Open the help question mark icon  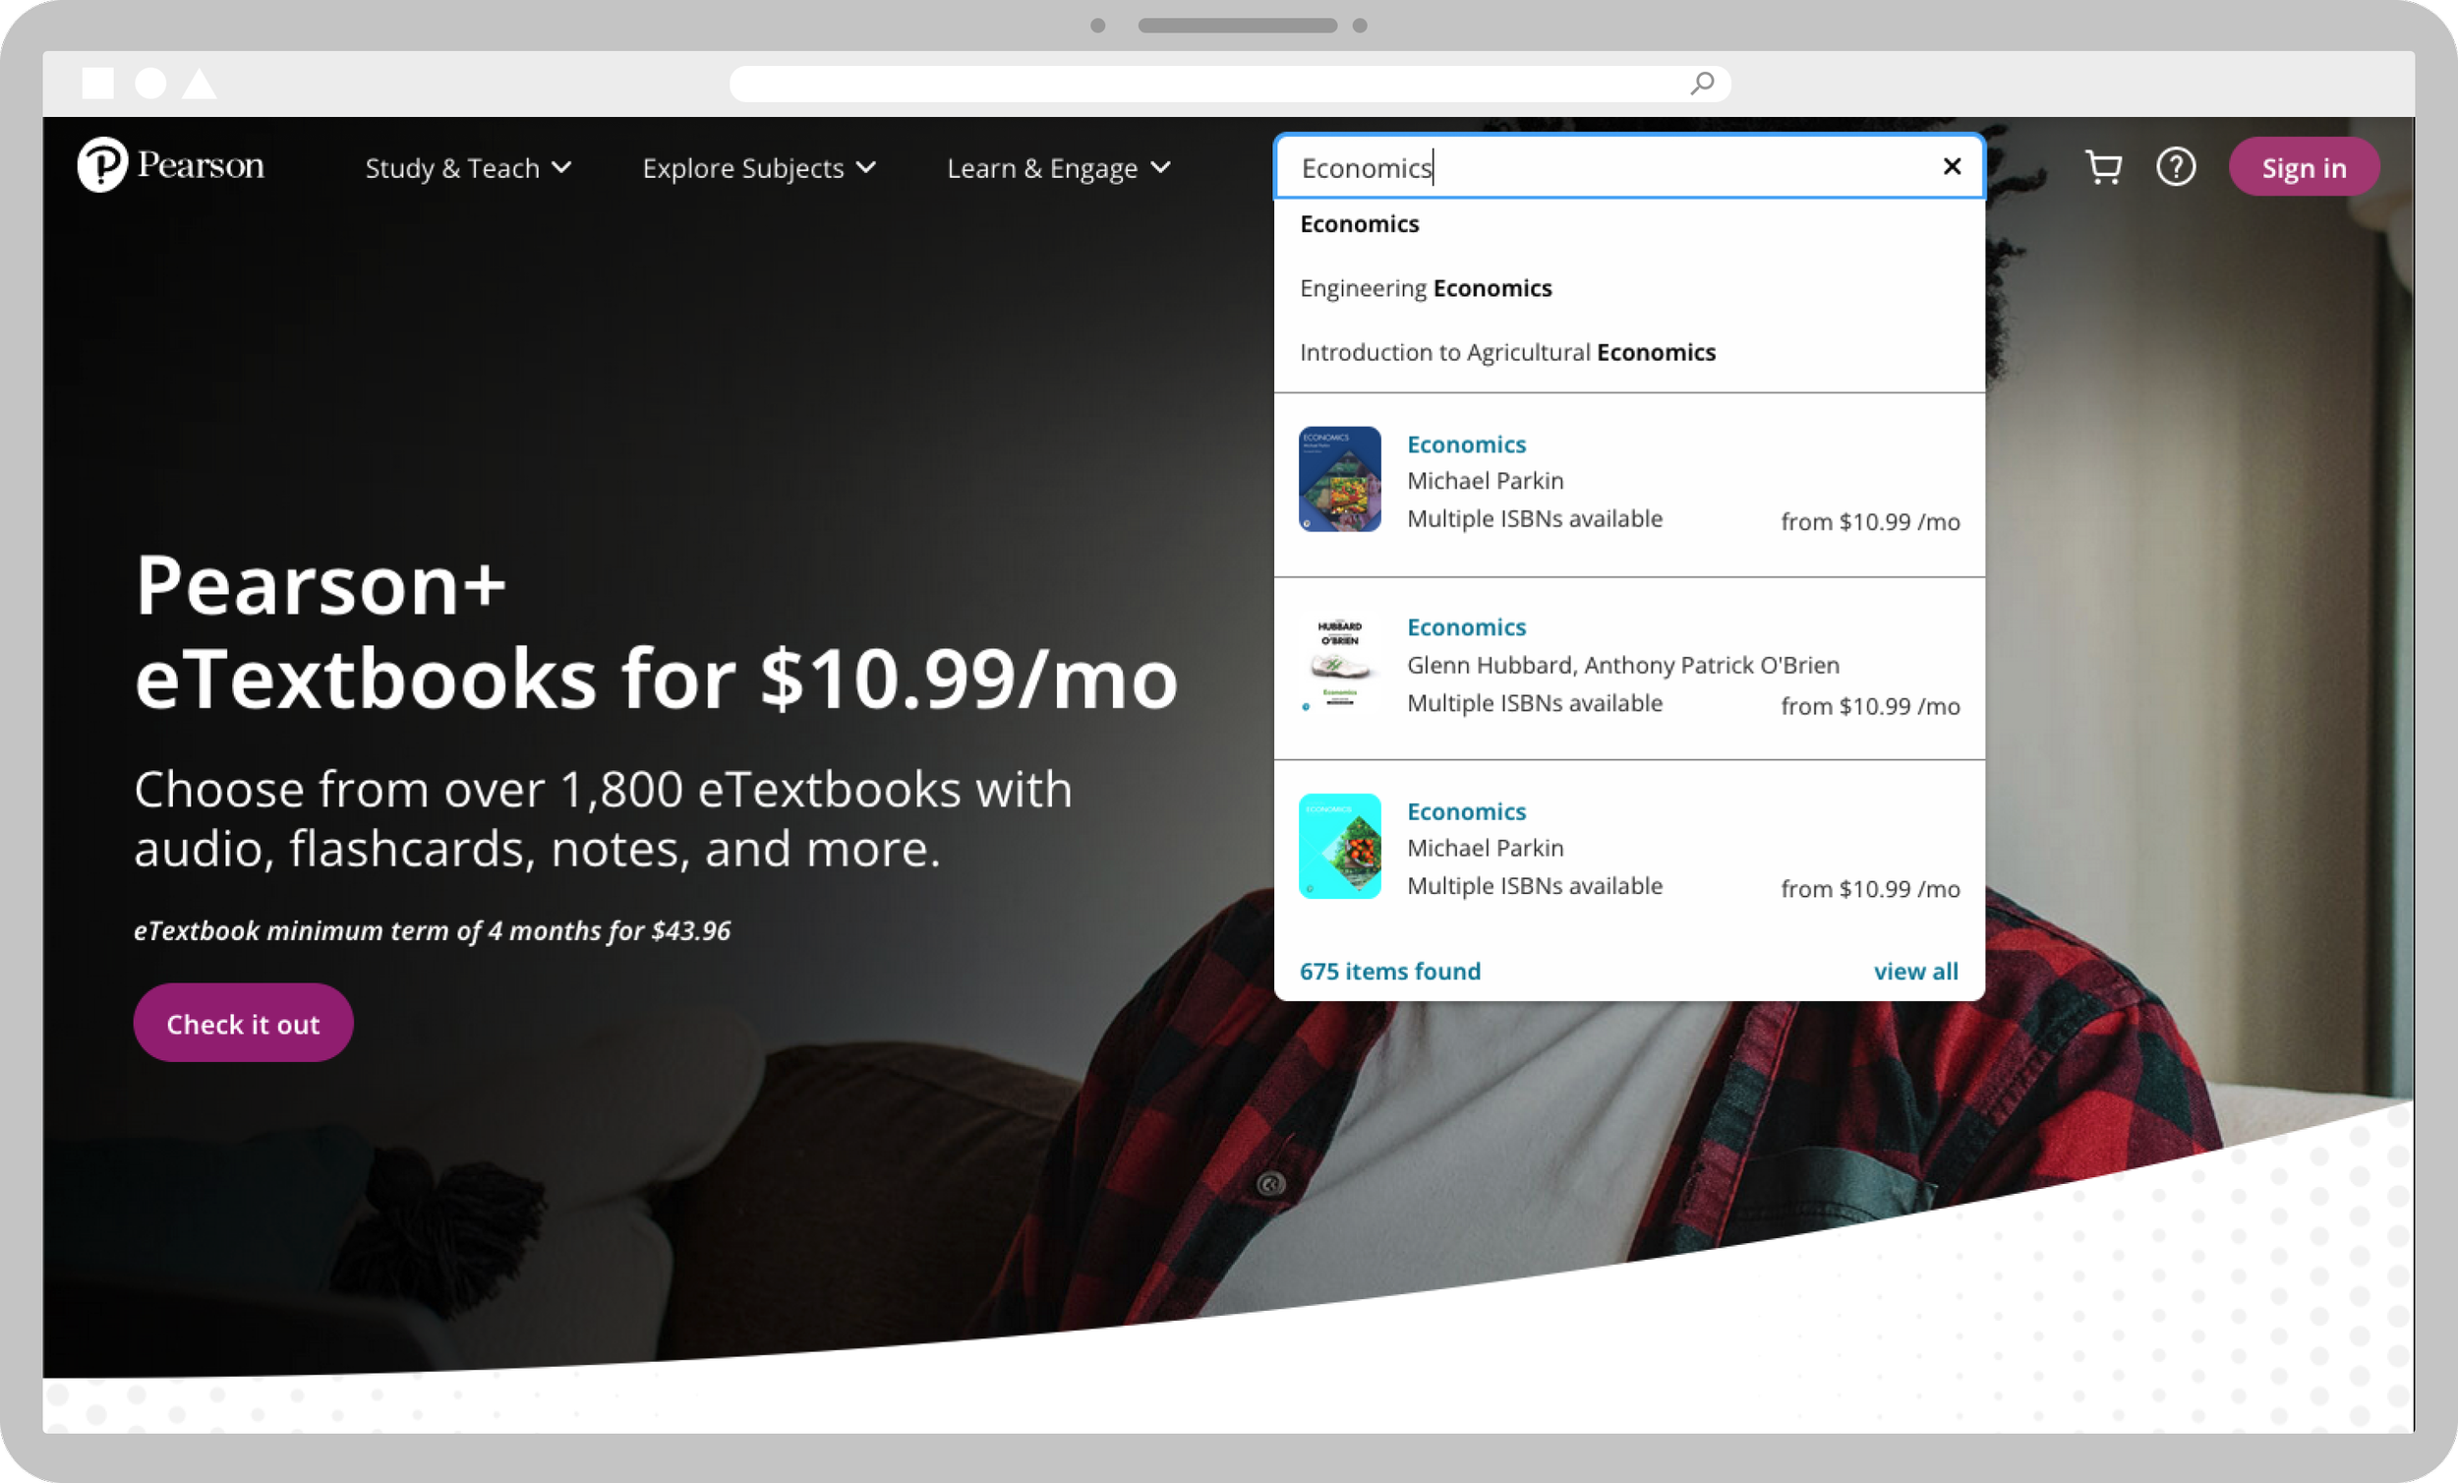(2175, 166)
